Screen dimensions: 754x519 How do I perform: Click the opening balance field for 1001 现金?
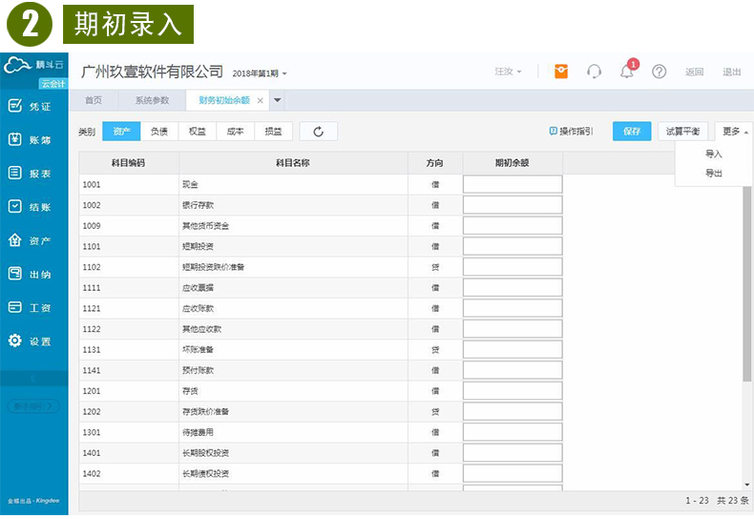pos(513,184)
